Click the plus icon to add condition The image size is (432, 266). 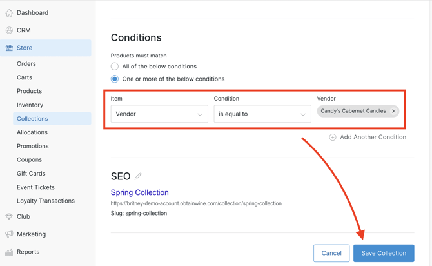[333, 137]
